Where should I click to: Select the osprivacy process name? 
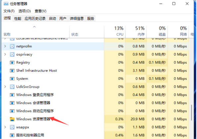click(24, 54)
